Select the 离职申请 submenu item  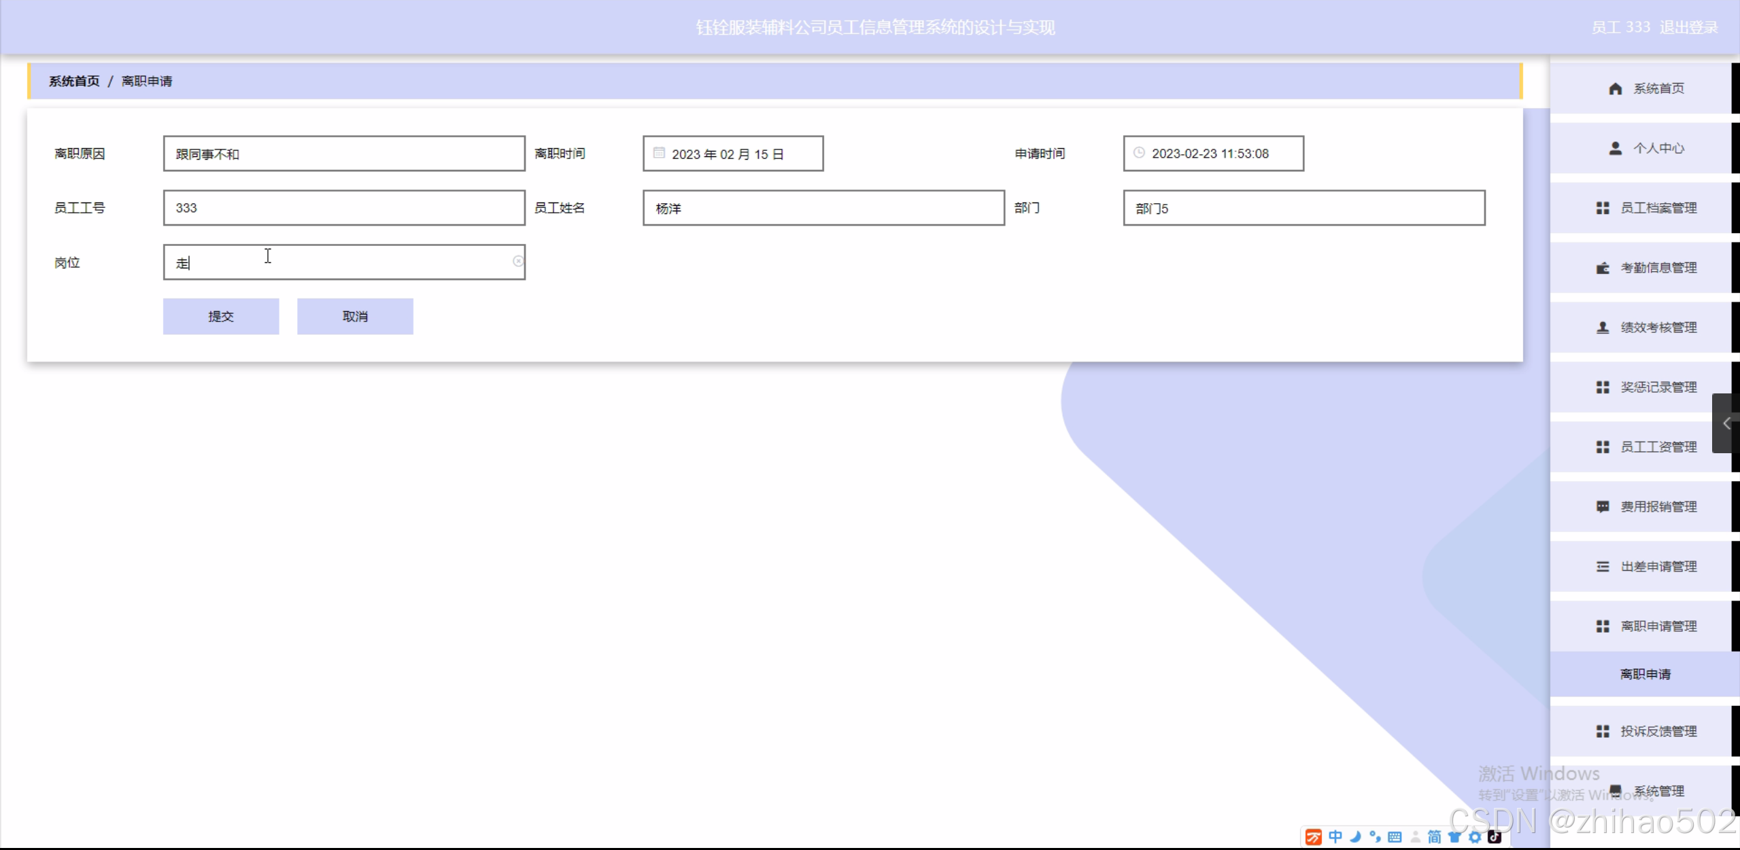(x=1645, y=674)
